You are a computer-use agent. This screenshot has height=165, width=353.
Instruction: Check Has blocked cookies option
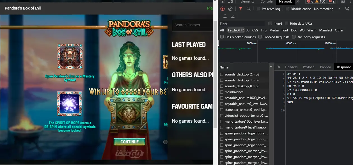click(x=222, y=37)
